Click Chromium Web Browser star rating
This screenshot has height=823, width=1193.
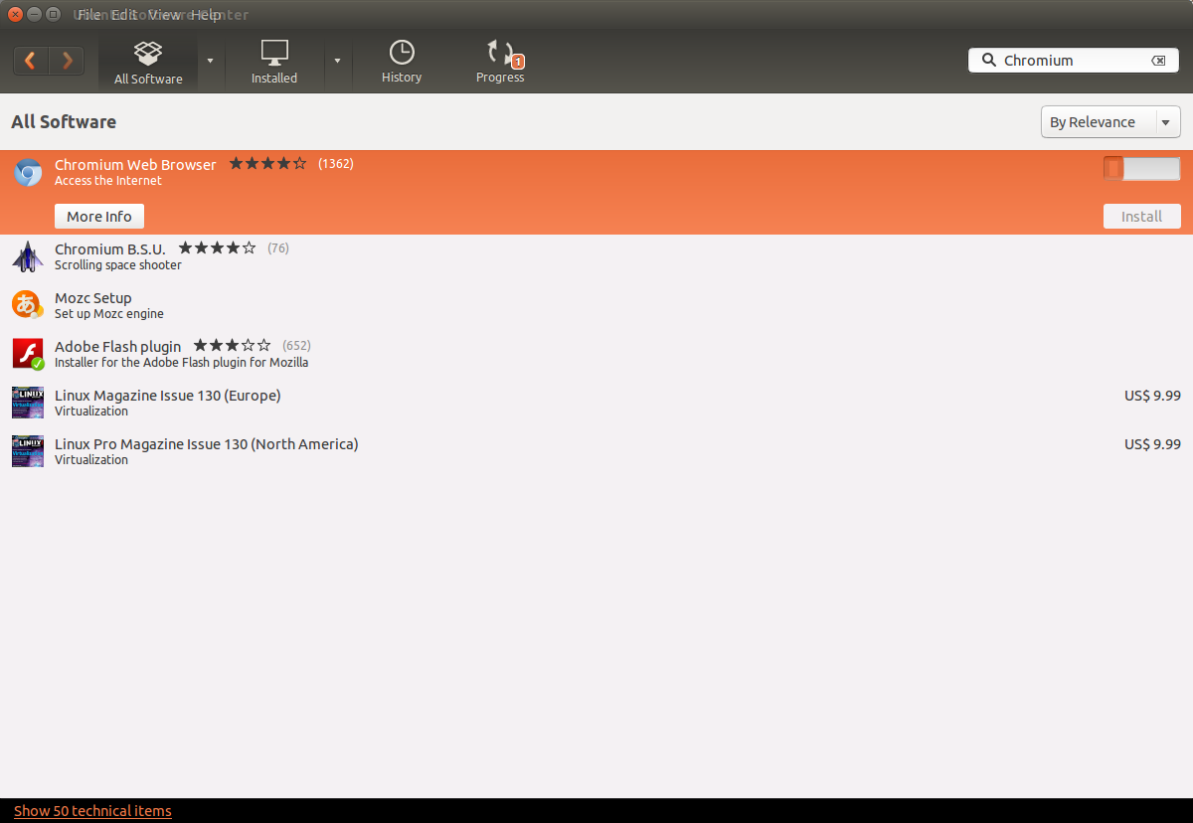tap(267, 164)
